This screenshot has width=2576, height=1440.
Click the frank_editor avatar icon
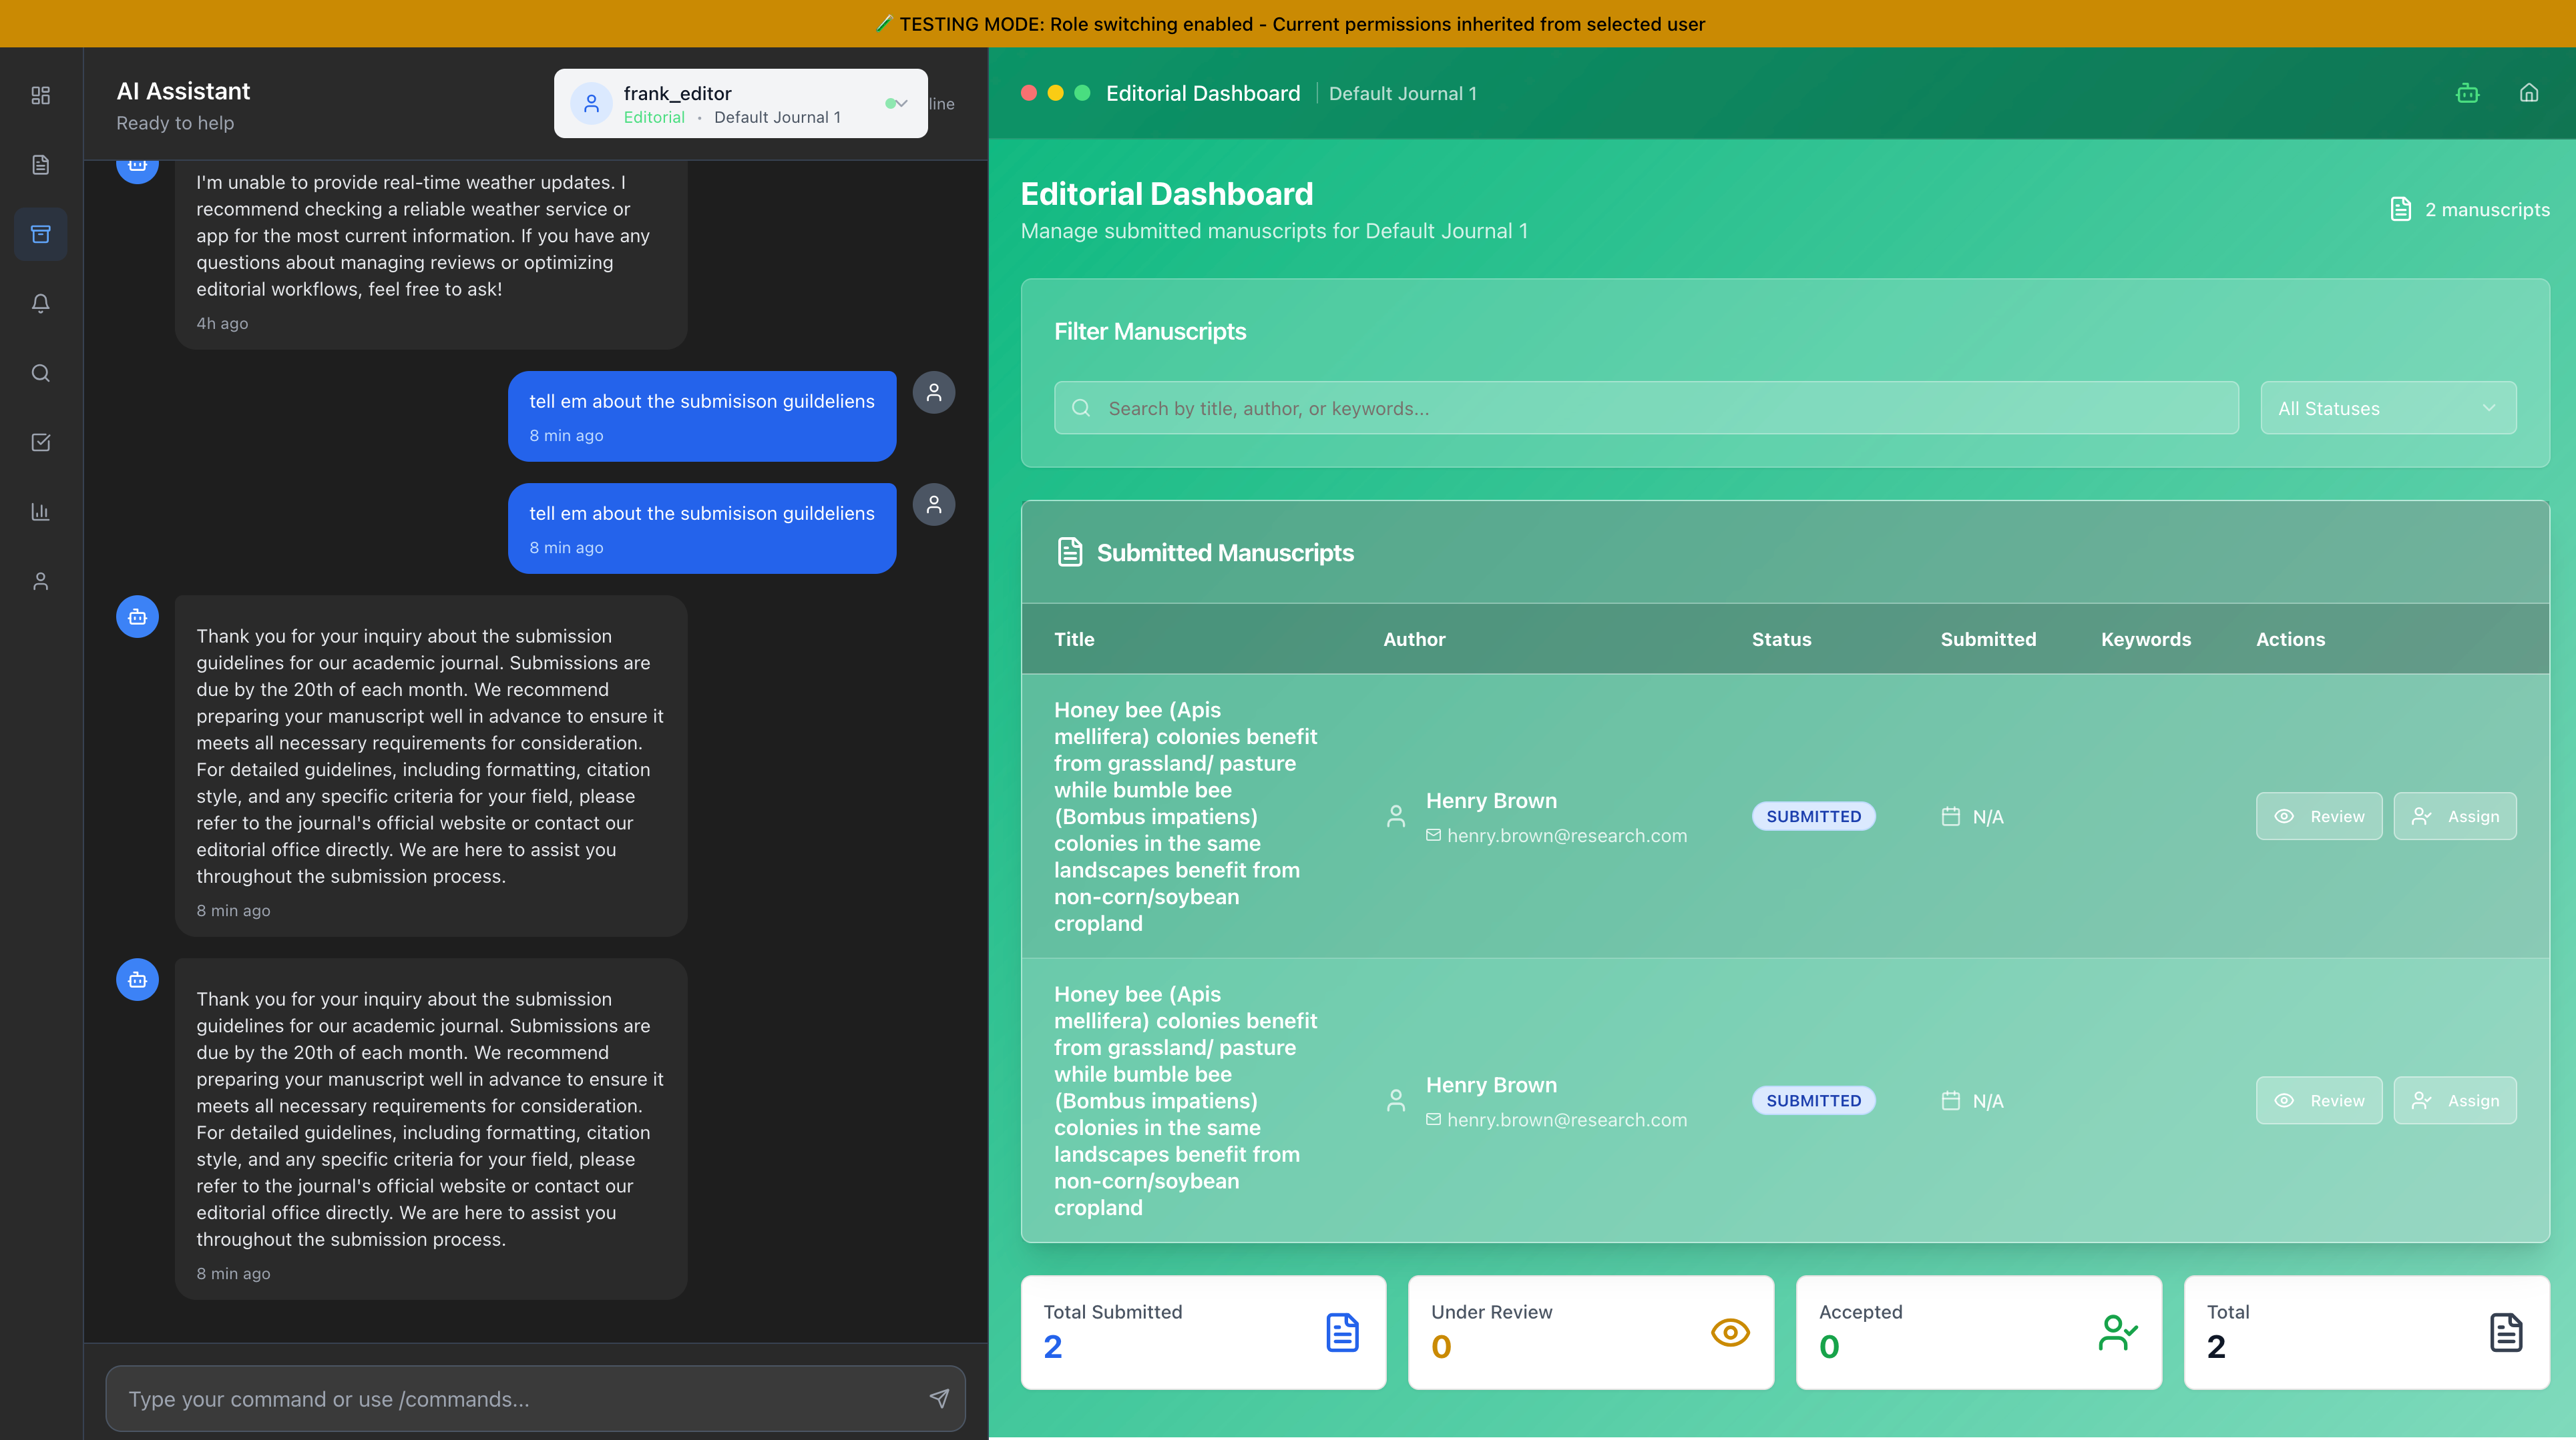pyautogui.click(x=591, y=103)
